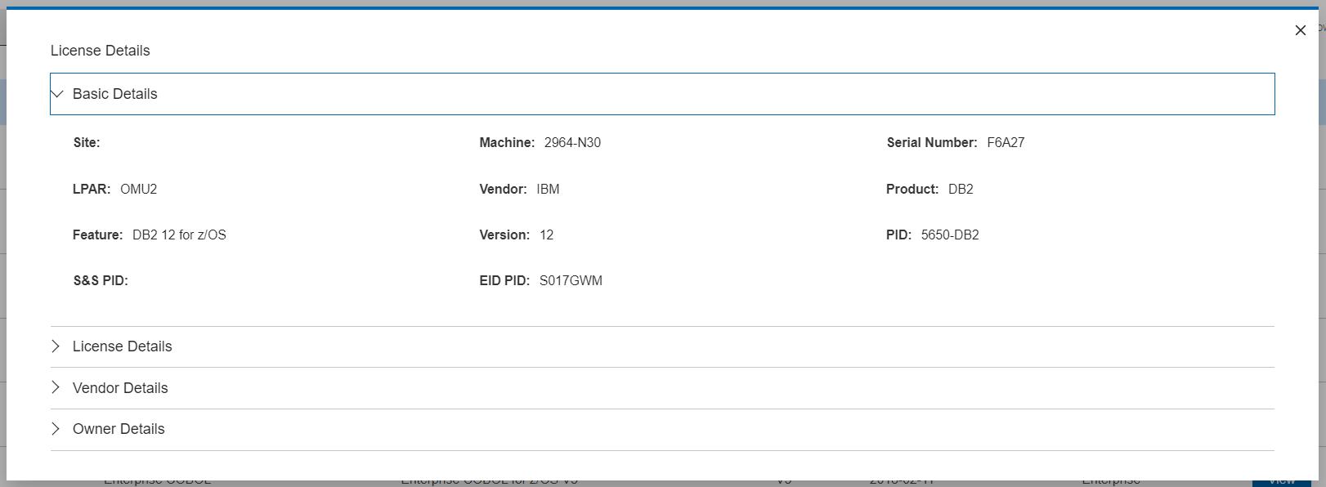The width and height of the screenshot is (1326, 487).
Task: Select vendor value IBM
Action: 548,189
